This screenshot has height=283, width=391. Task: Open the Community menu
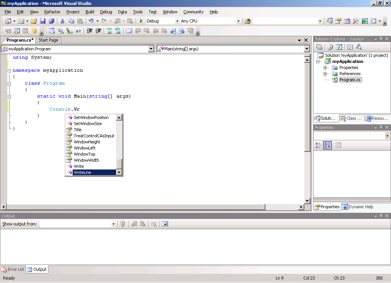pyautogui.click(x=194, y=12)
